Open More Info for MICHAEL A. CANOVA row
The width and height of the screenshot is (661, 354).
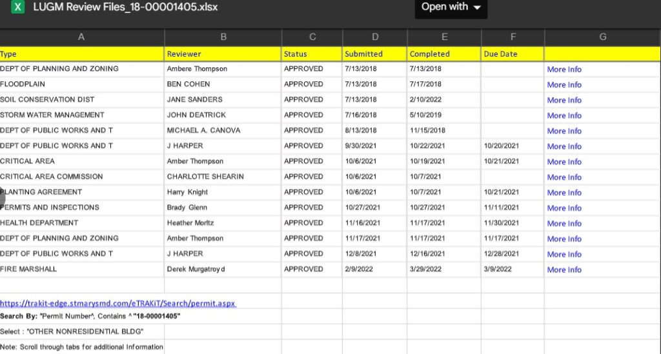click(x=564, y=131)
